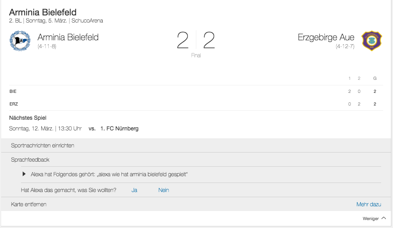
Task: Click the BIE row in score table
Action: coord(13,91)
